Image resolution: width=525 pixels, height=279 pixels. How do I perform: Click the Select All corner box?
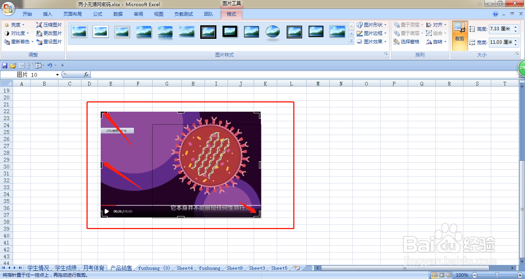[7, 84]
